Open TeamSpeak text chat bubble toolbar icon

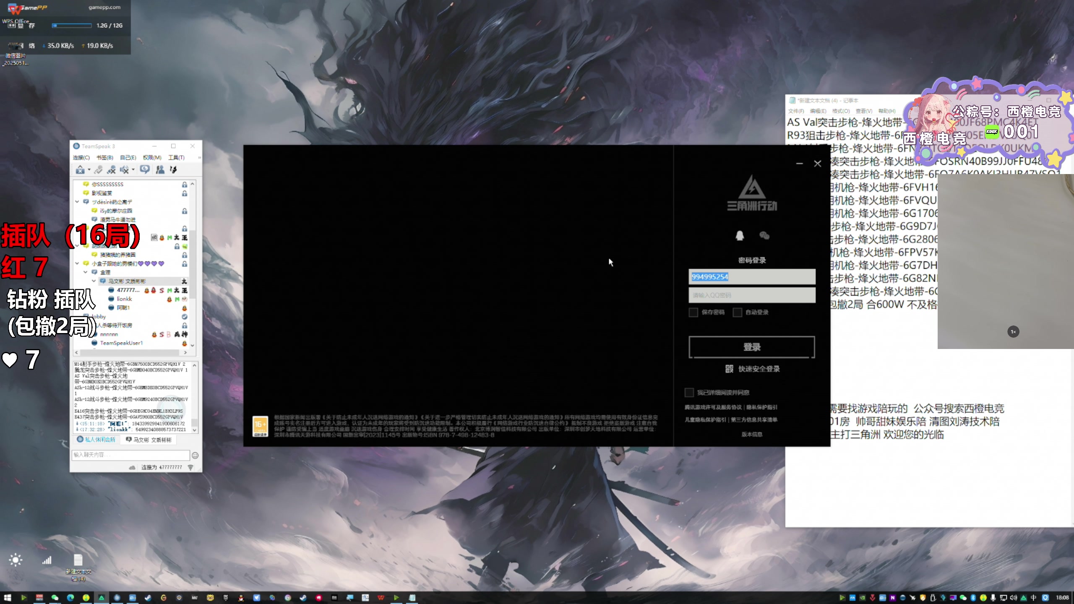coord(145,169)
